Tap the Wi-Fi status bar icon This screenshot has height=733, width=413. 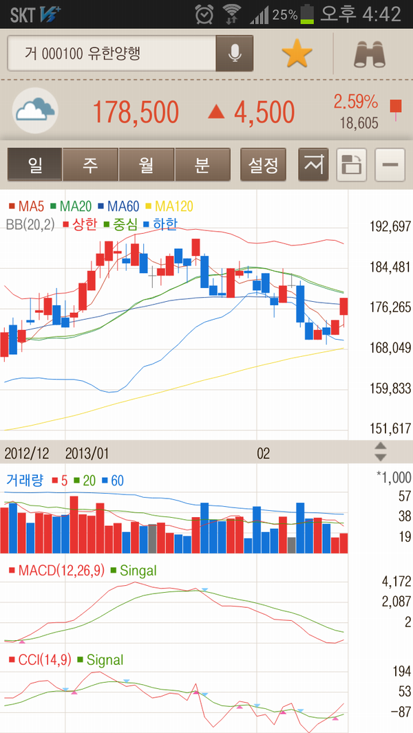click(x=231, y=14)
